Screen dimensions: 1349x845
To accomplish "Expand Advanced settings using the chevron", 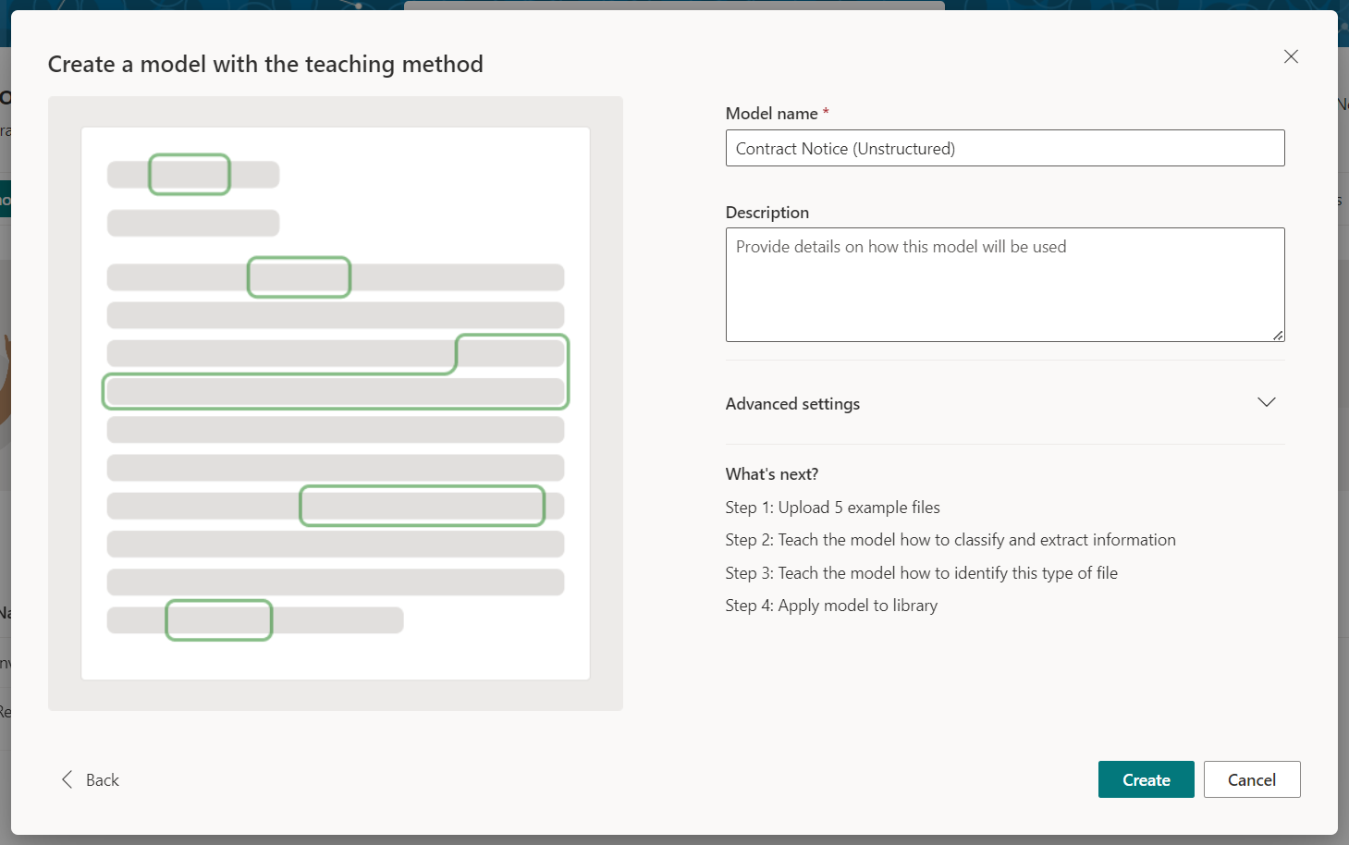I will click(x=1266, y=402).
